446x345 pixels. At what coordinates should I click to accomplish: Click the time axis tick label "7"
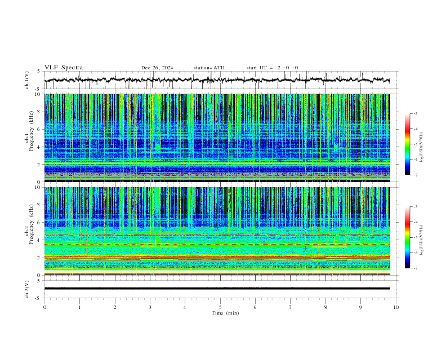point(291,307)
